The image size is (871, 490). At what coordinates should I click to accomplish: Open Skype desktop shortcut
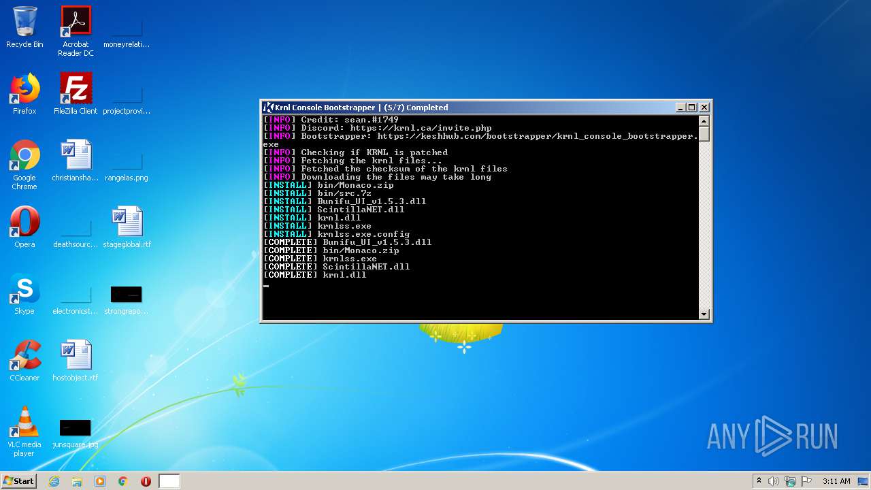24,294
